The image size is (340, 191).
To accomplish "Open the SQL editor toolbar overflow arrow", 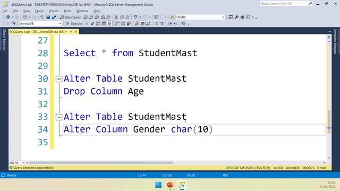I will [189, 24].
